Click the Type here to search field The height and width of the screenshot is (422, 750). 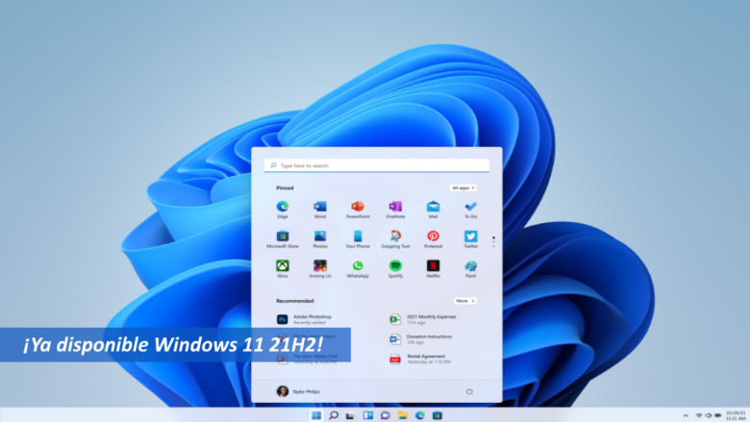click(376, 165)
